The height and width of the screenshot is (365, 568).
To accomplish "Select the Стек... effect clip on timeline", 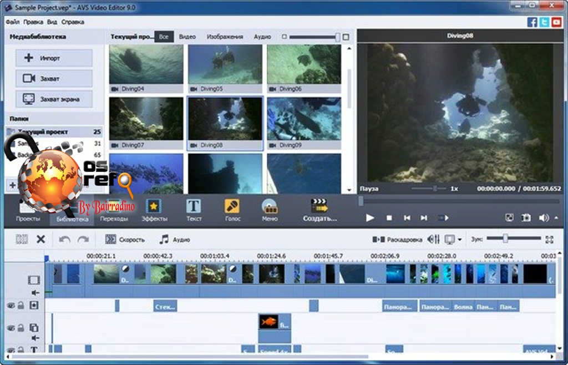I will (165, 306).
